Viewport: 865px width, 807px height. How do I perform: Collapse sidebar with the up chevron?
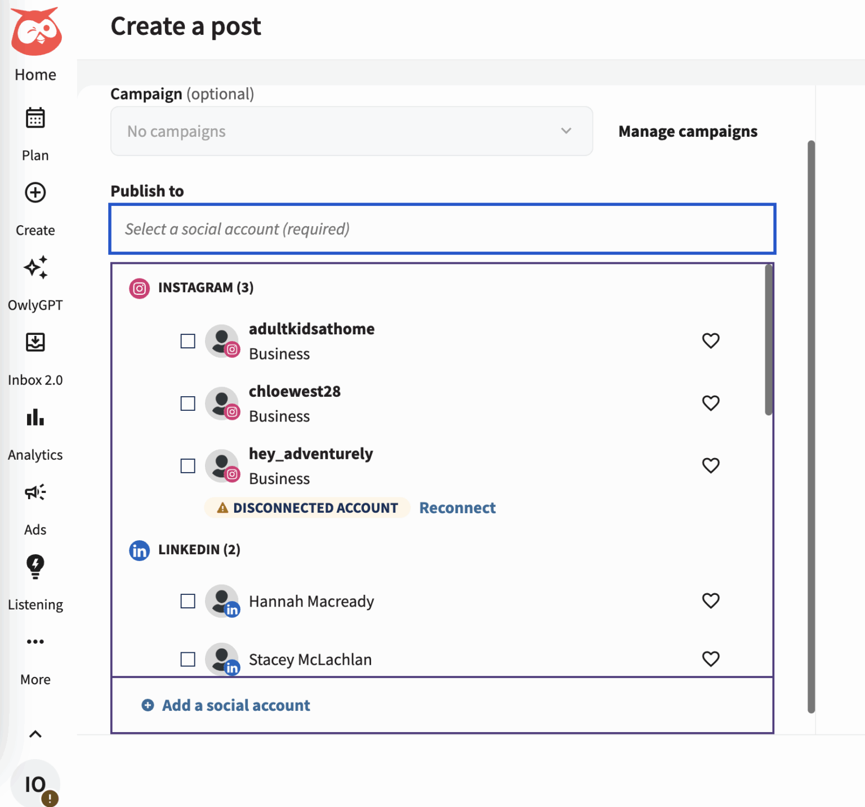[x=35, y=734]
